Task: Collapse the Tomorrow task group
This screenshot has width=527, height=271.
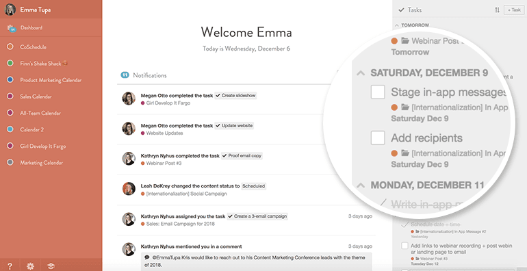Action: 397,25
